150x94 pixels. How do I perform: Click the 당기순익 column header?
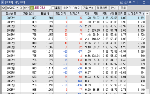pyautogui.click(x=75, y=14)
